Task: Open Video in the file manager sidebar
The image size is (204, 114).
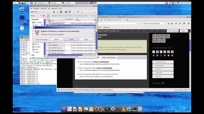Action: 35,49
